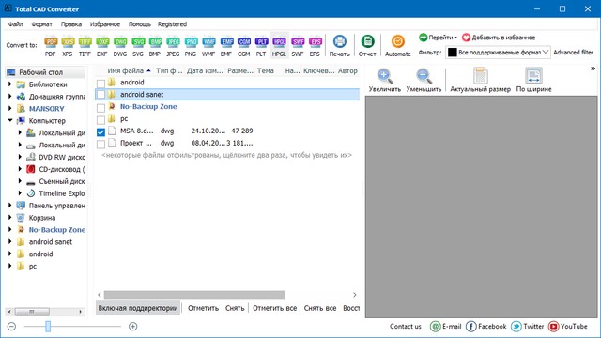Open the Избранное menu
Image resolution: width=601 pixels, height=338 pixels.
click(105, 24)
